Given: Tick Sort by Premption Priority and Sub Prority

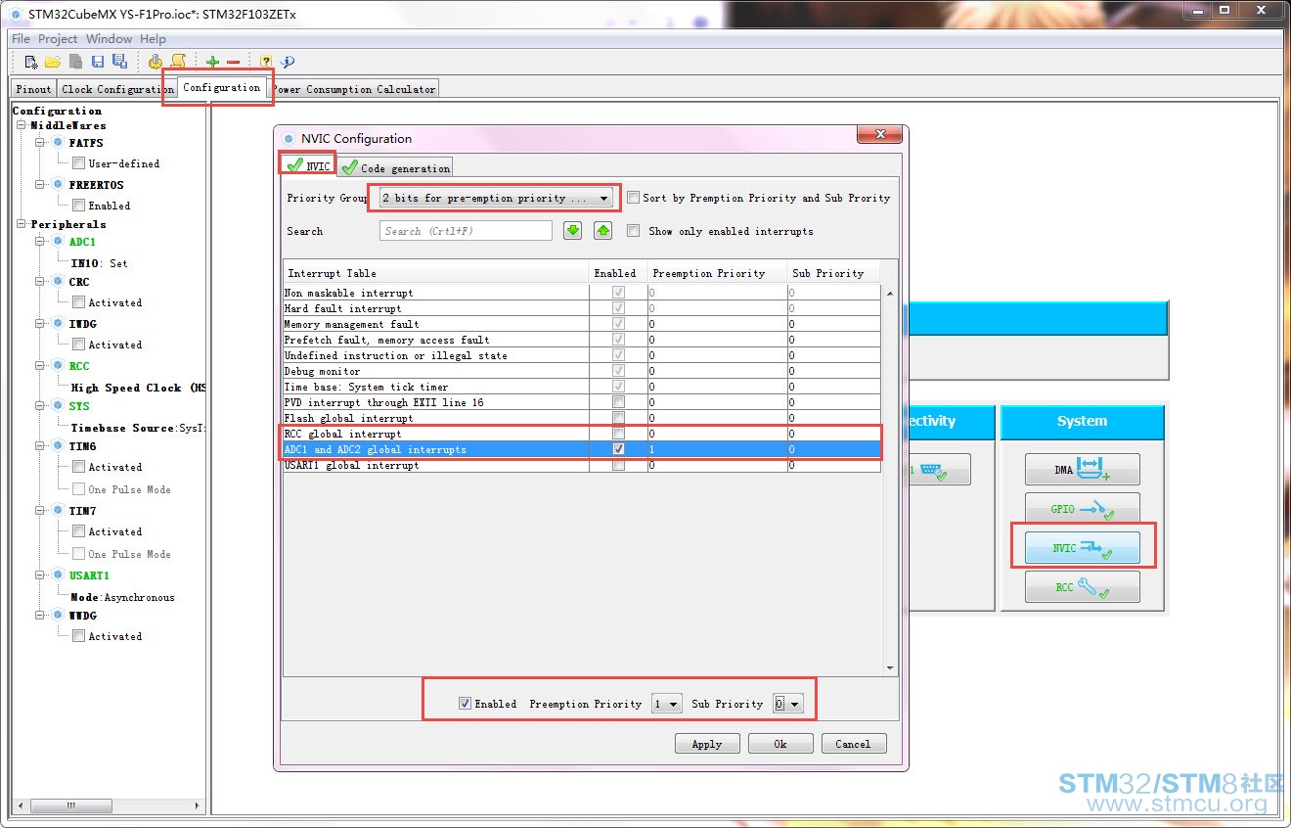Looking at the screenshot, I should pos(633,197).
